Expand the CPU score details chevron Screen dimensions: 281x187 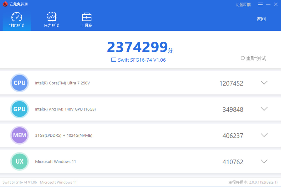point(264,83)
